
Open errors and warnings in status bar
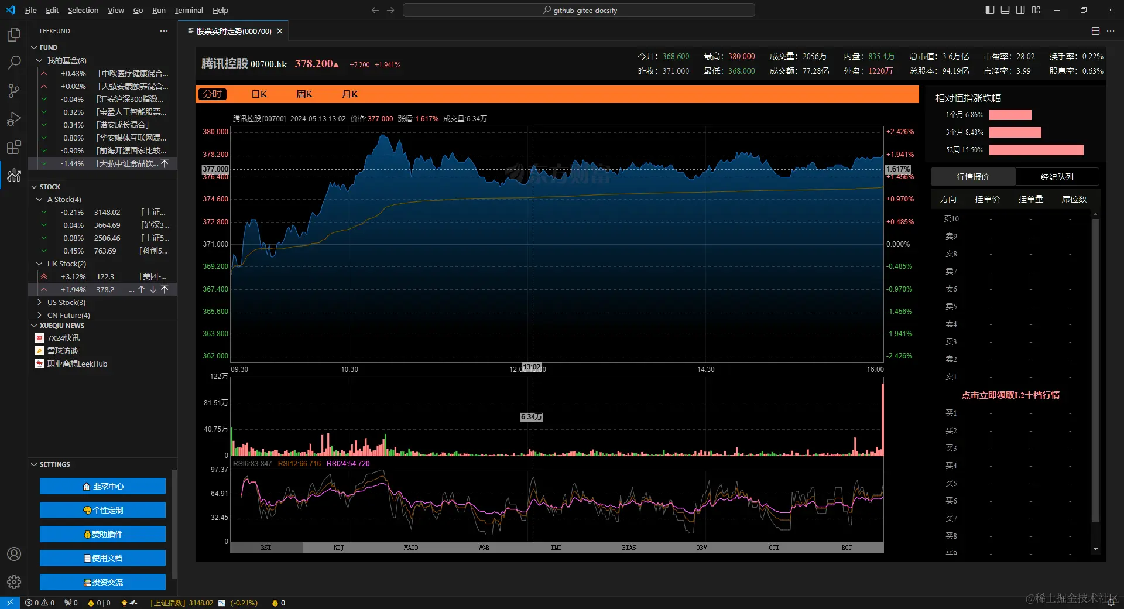coord(40,603)
